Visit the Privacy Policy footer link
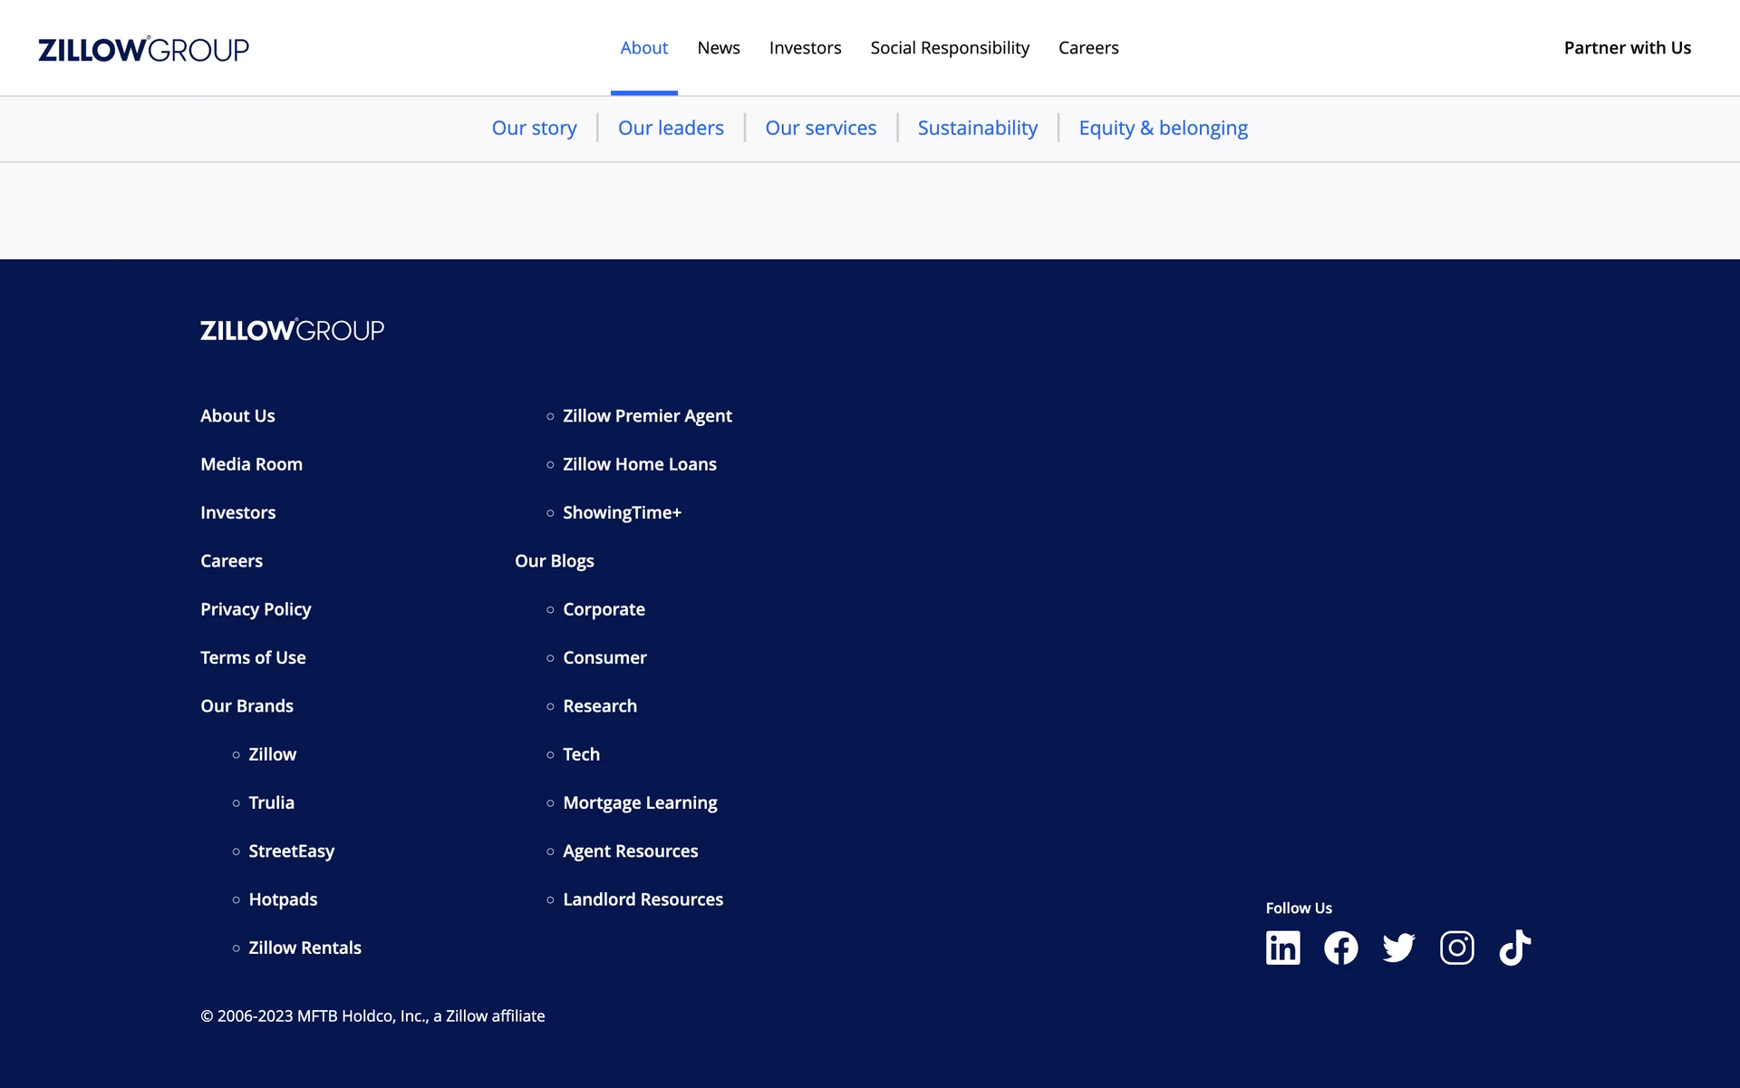Viewport: 1740px width, 1088px height. pyautogui.click(x=256, y=609)
